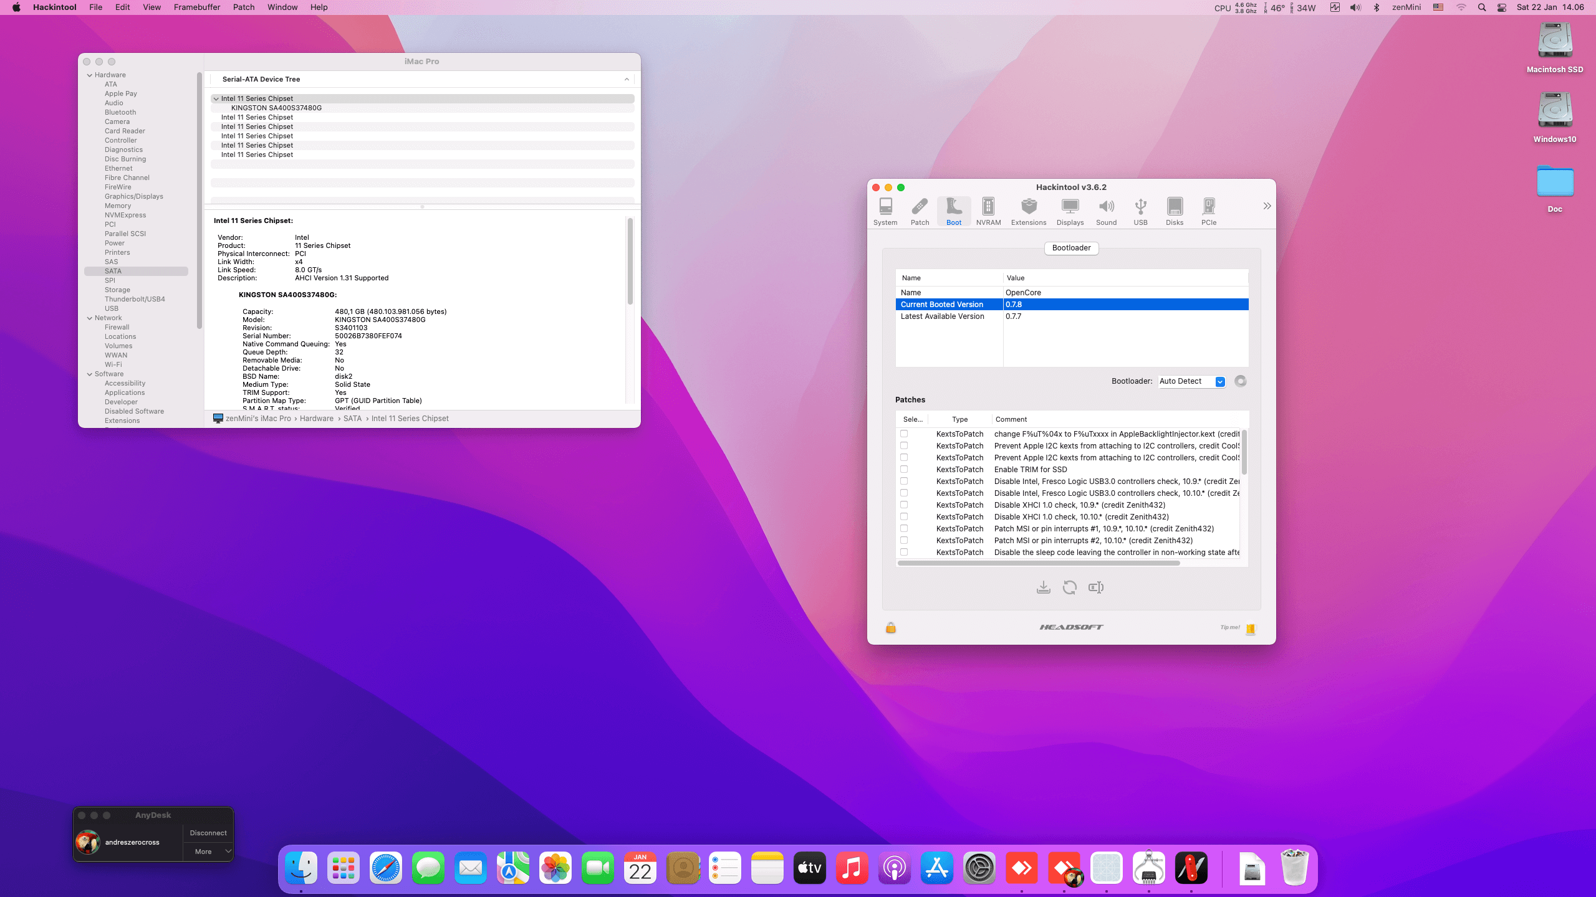Select SATA in the breadcrumb path bar
The width and height of the screenshot is (1596, 897).
click(352, 419)
